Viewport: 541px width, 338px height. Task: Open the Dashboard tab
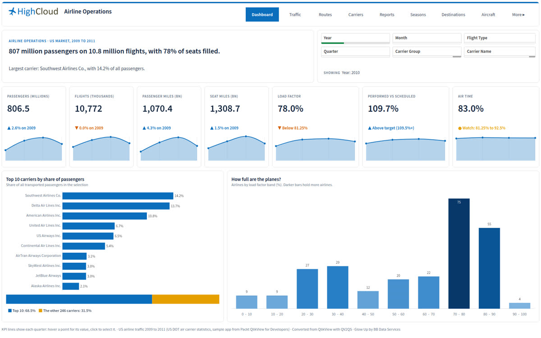click(x=262, y=14)
